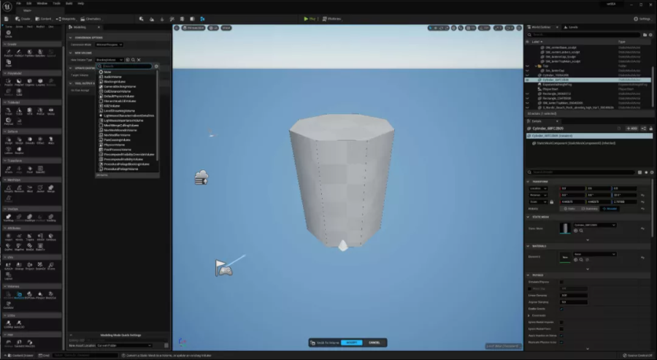Open the New Volume Type dropdown
The width and height of the screenshot is (657, 360).
pos(109,60)
